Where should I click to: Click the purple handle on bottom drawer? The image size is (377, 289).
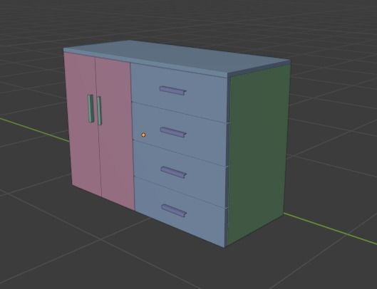tap(174, 211)
